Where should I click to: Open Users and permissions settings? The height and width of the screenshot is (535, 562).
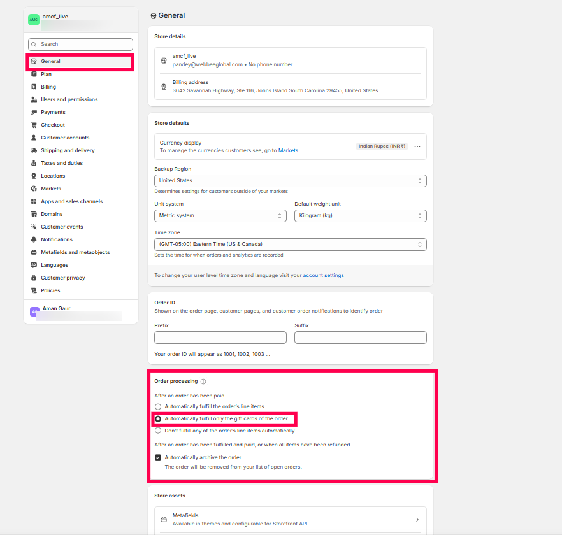point(69,99)
